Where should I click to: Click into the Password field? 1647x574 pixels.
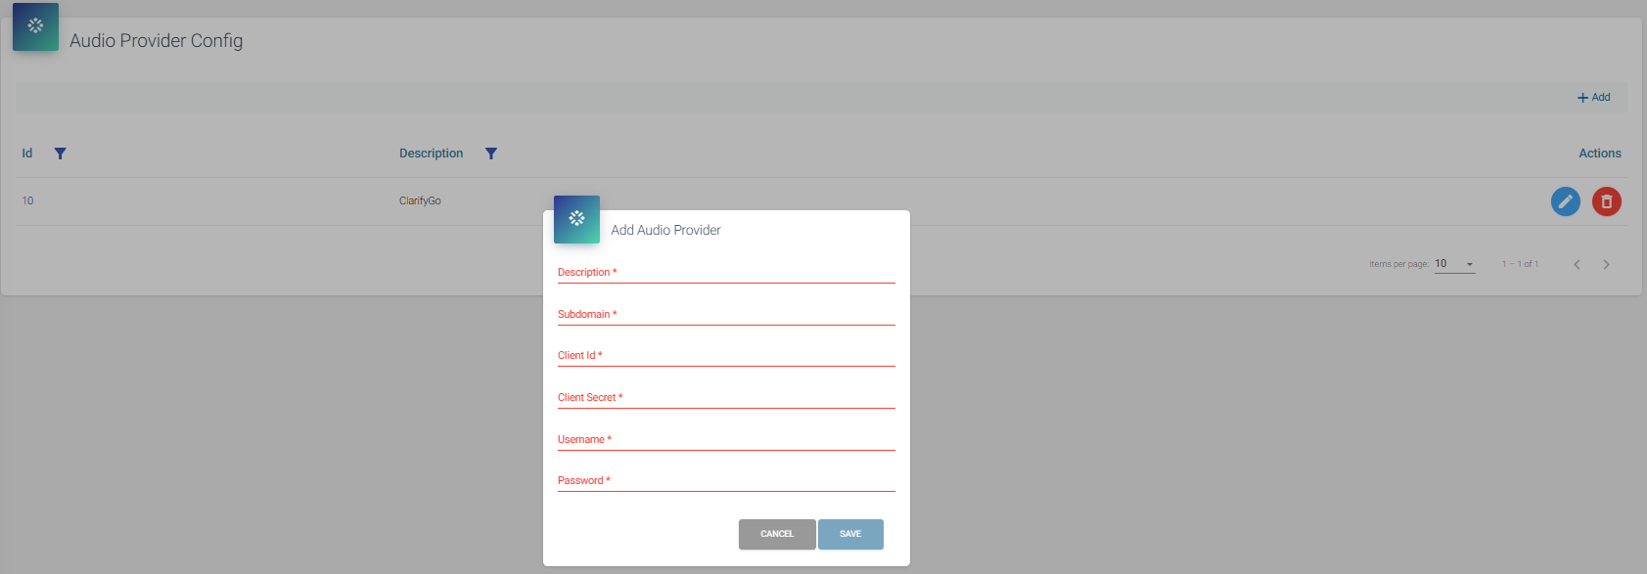(x=726, y=481)
